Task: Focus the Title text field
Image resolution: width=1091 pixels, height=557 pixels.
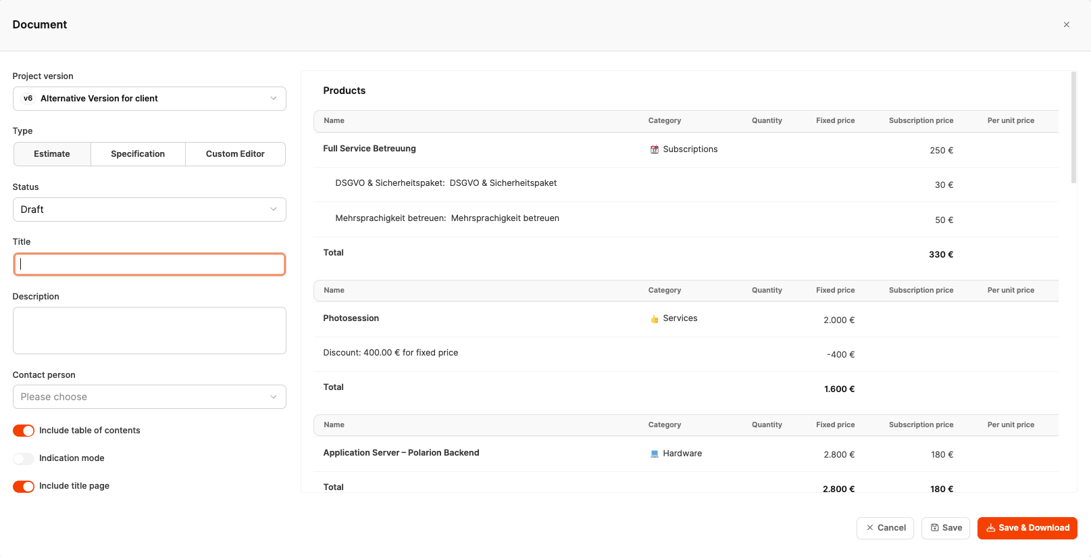Action: [149, 264]
